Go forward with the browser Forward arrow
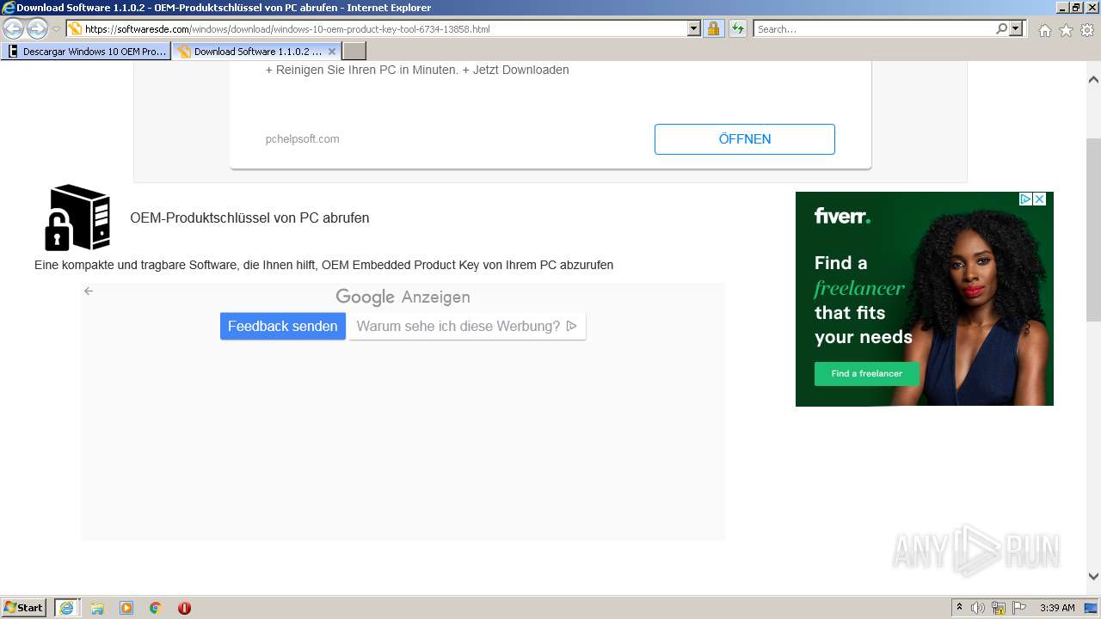 [x=37, y=28]
